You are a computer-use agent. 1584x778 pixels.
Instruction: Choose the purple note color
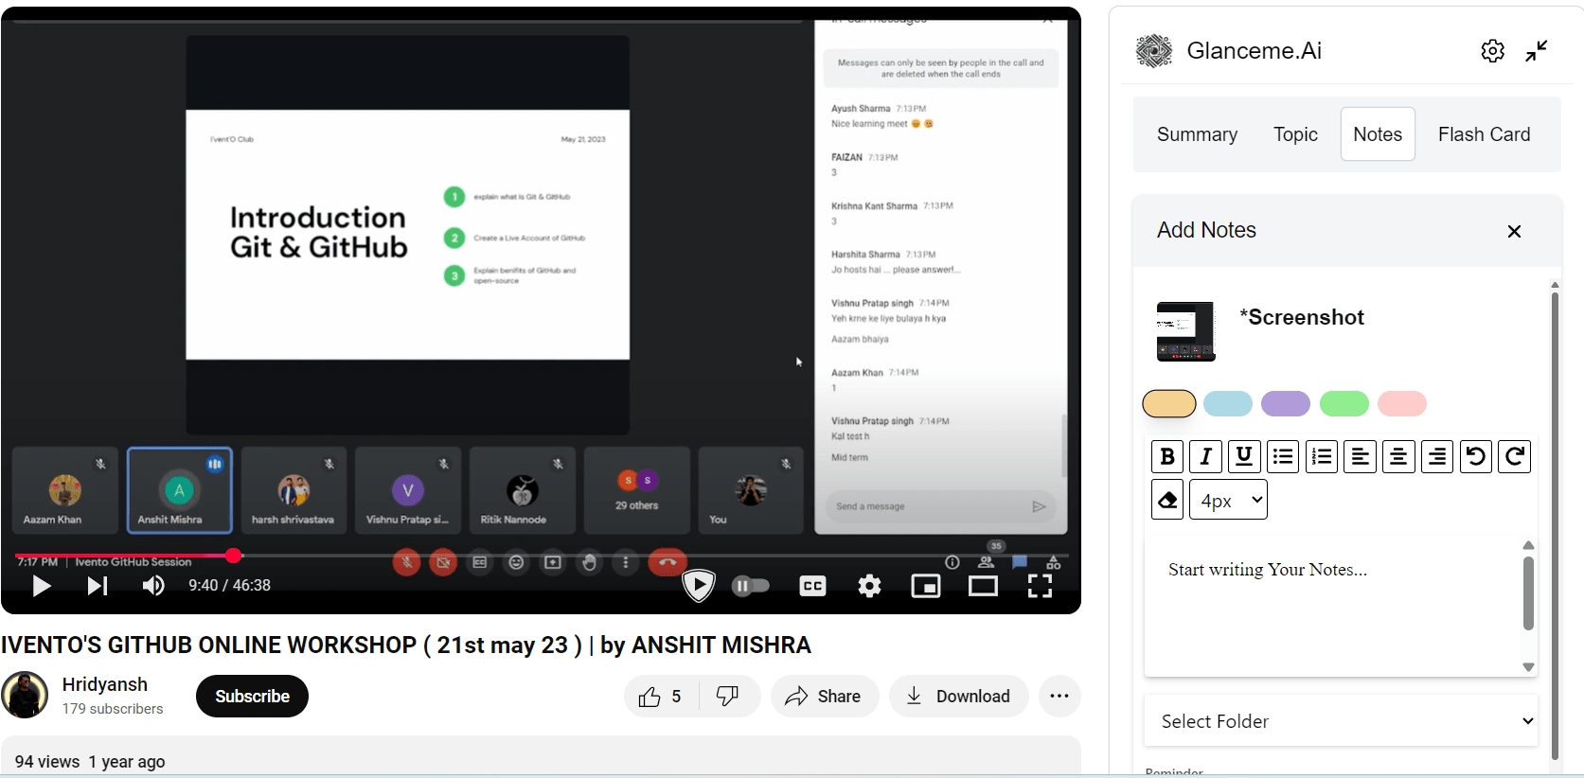[1286, 404]
